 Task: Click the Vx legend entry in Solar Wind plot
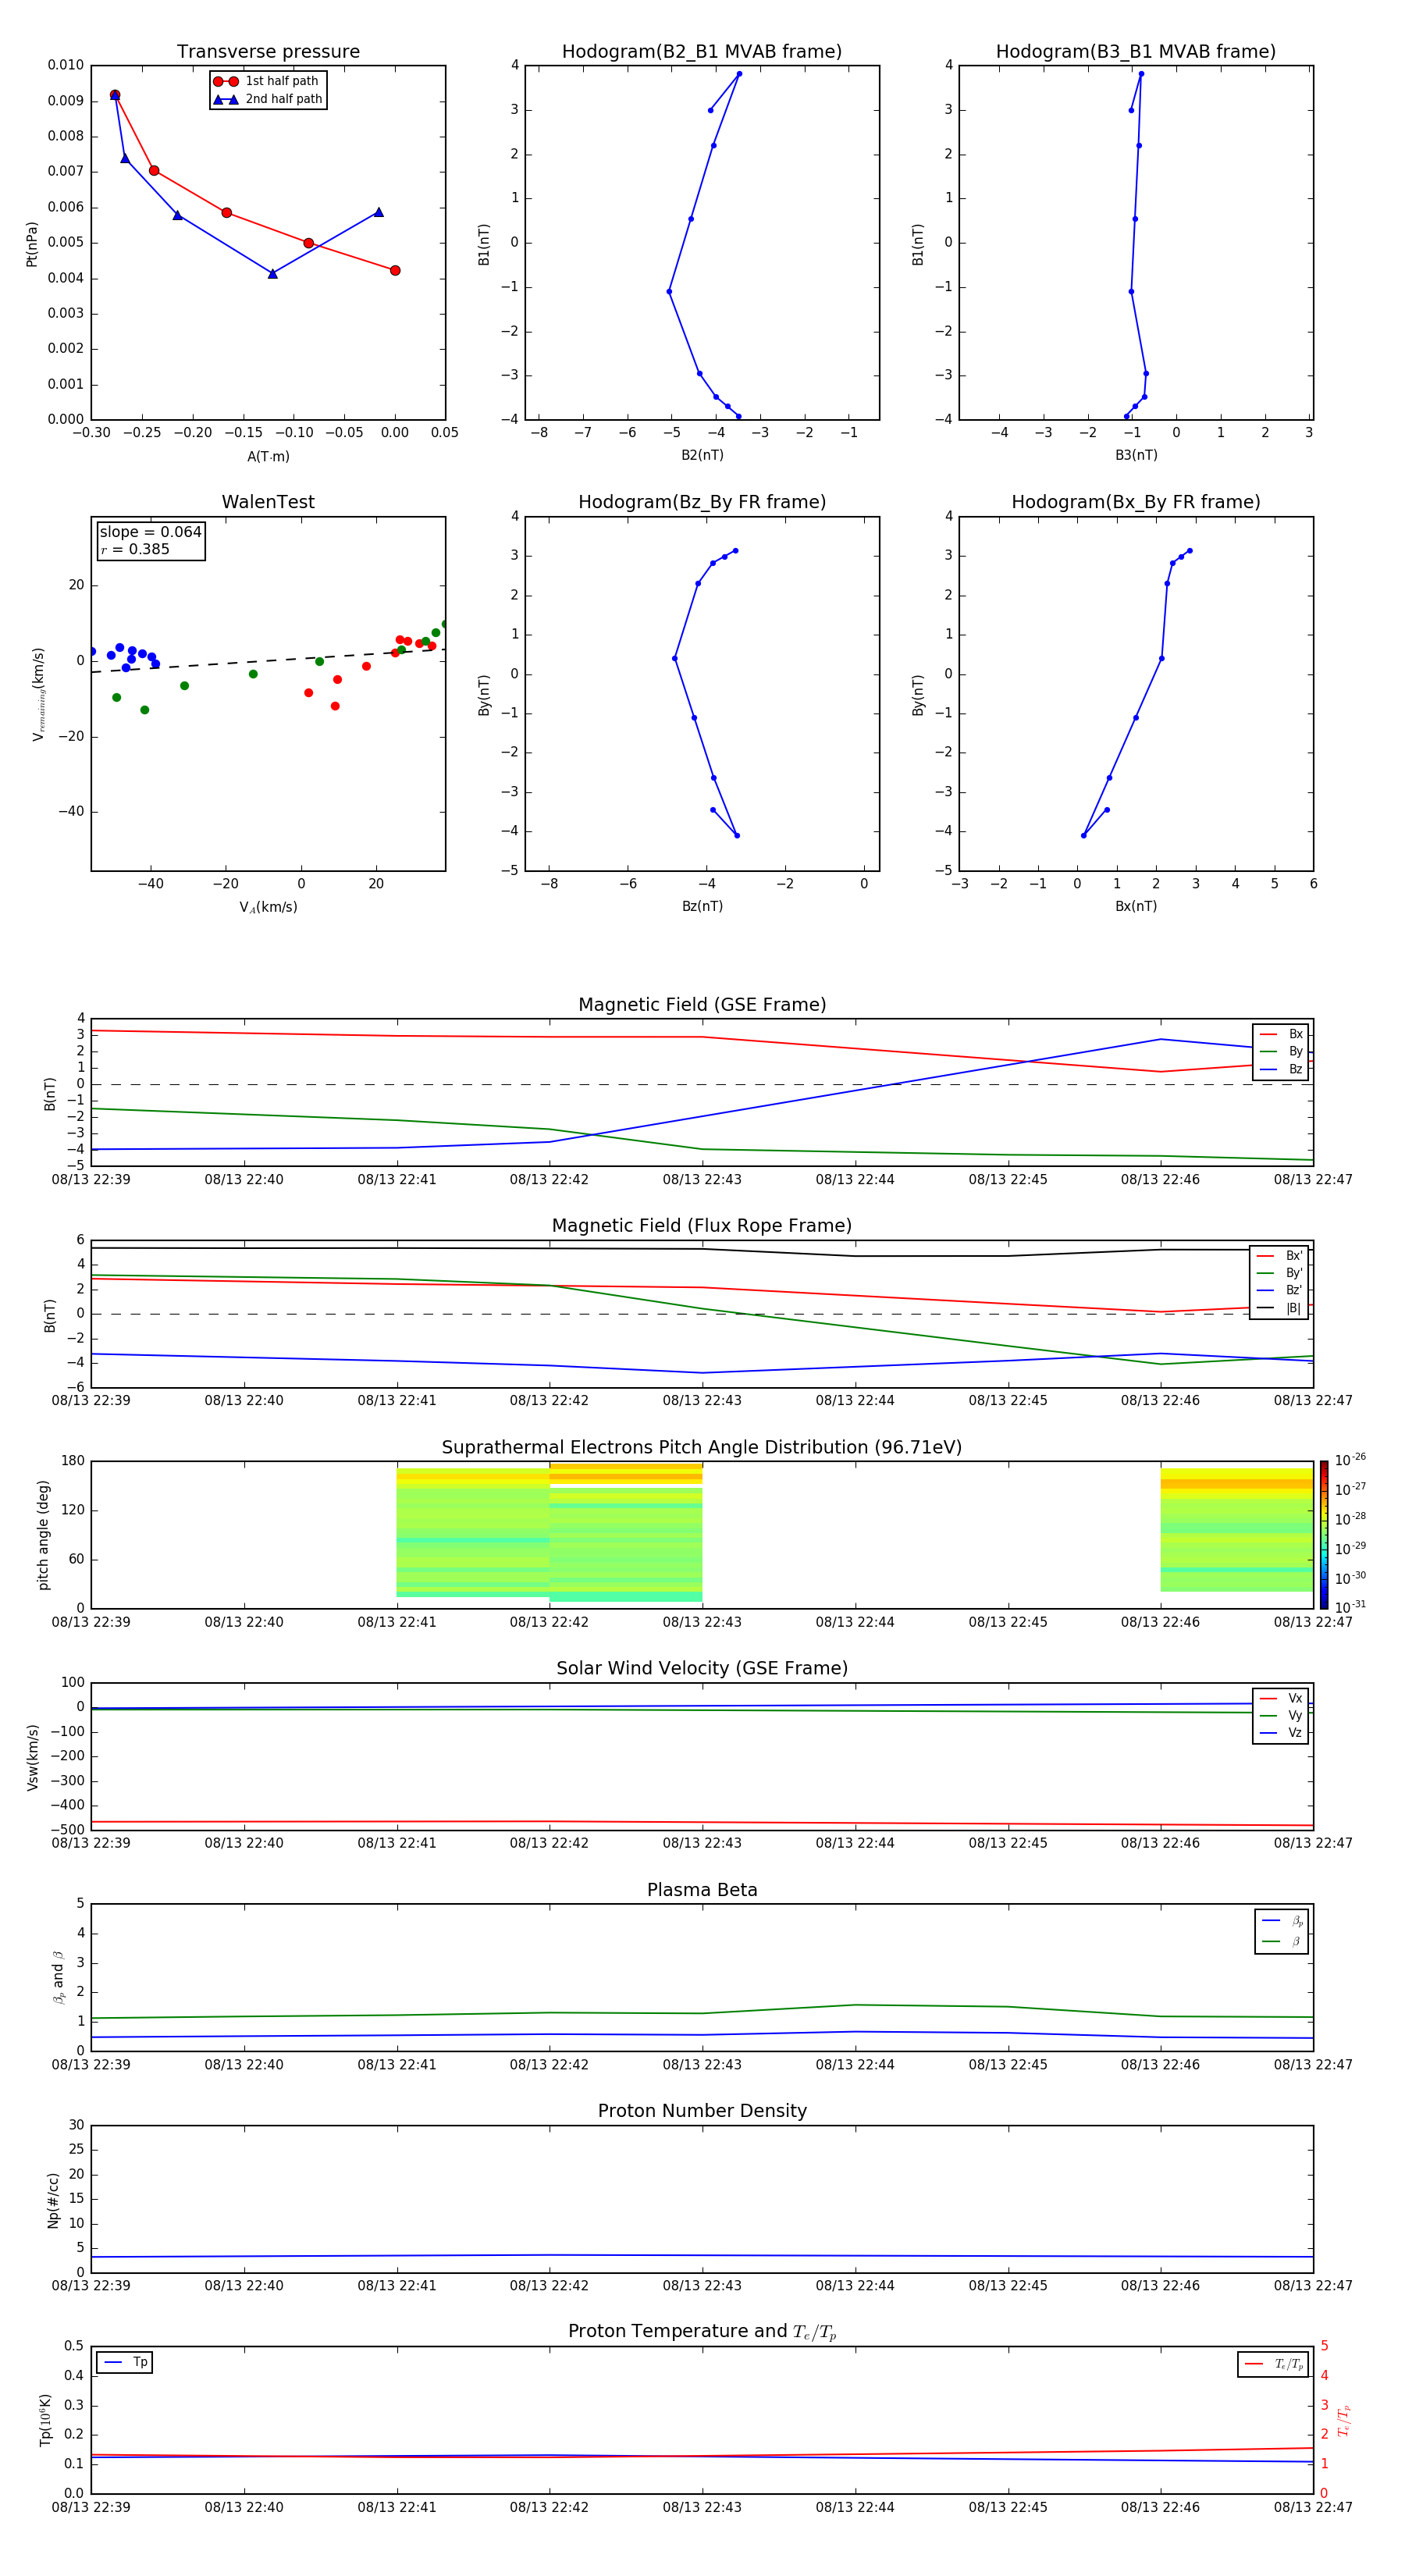pyautogui.click(x=1281, y=1698)
